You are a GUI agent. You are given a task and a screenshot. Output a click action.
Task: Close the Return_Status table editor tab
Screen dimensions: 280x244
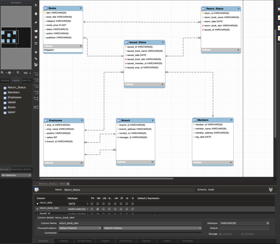click(x=68, y=184)
